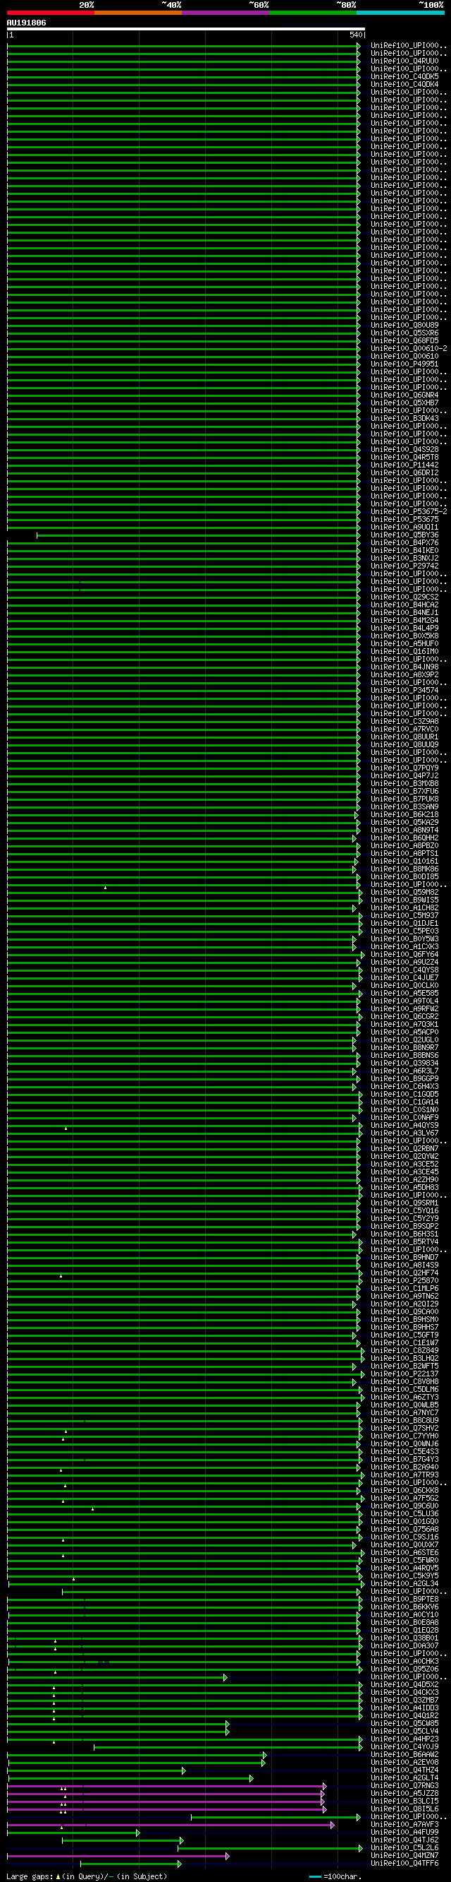
Task: Click the green alignment bar for UniRef100_Q5BY36
Action: (198, 535)
